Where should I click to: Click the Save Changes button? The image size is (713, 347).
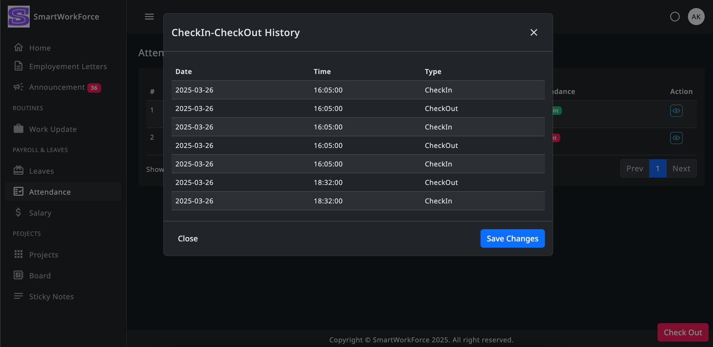[512, 238]
